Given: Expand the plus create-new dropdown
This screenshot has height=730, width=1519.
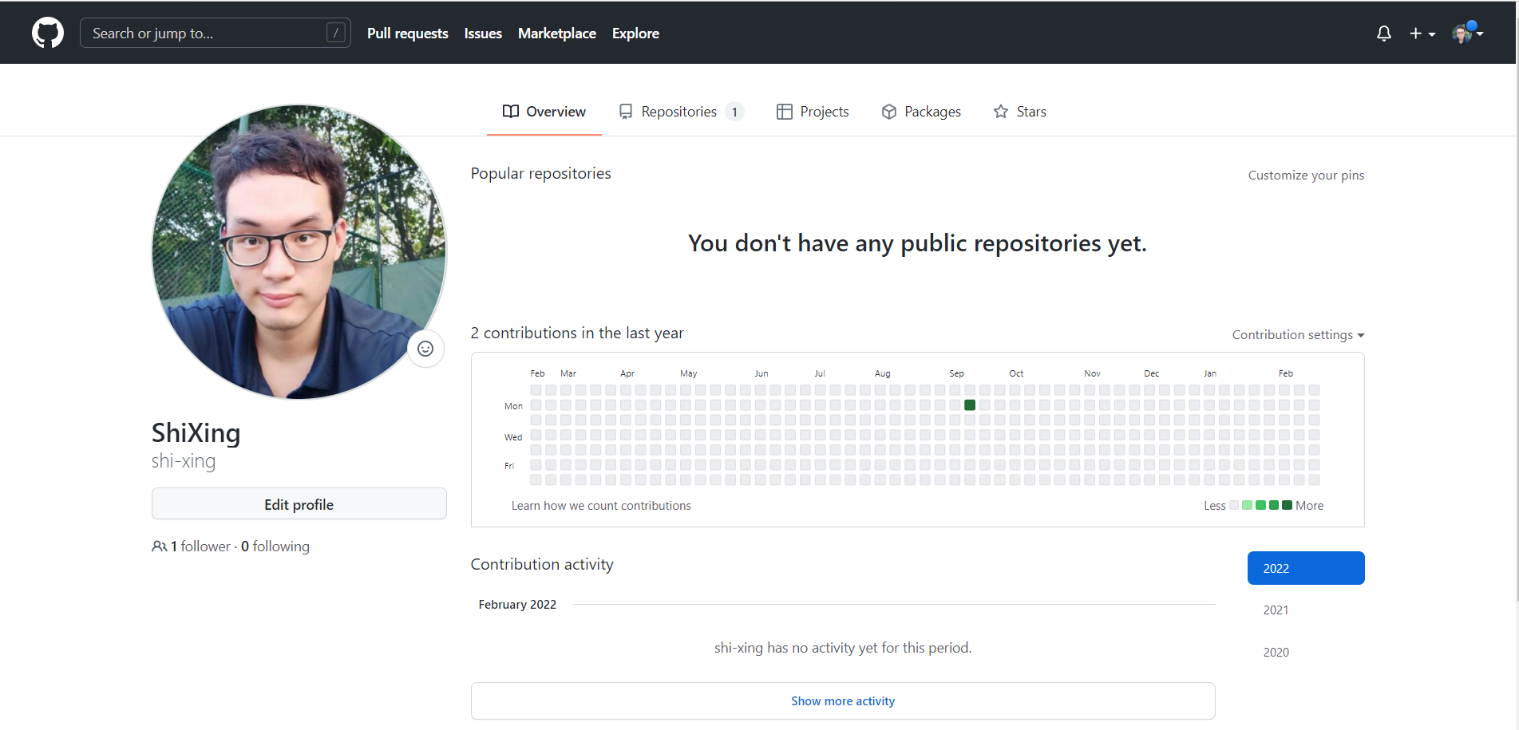Looking at the screenshot, I should 1422,34.
